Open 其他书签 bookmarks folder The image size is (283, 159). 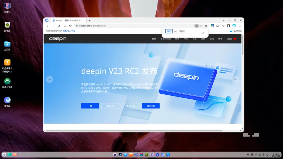pos(236,31)
